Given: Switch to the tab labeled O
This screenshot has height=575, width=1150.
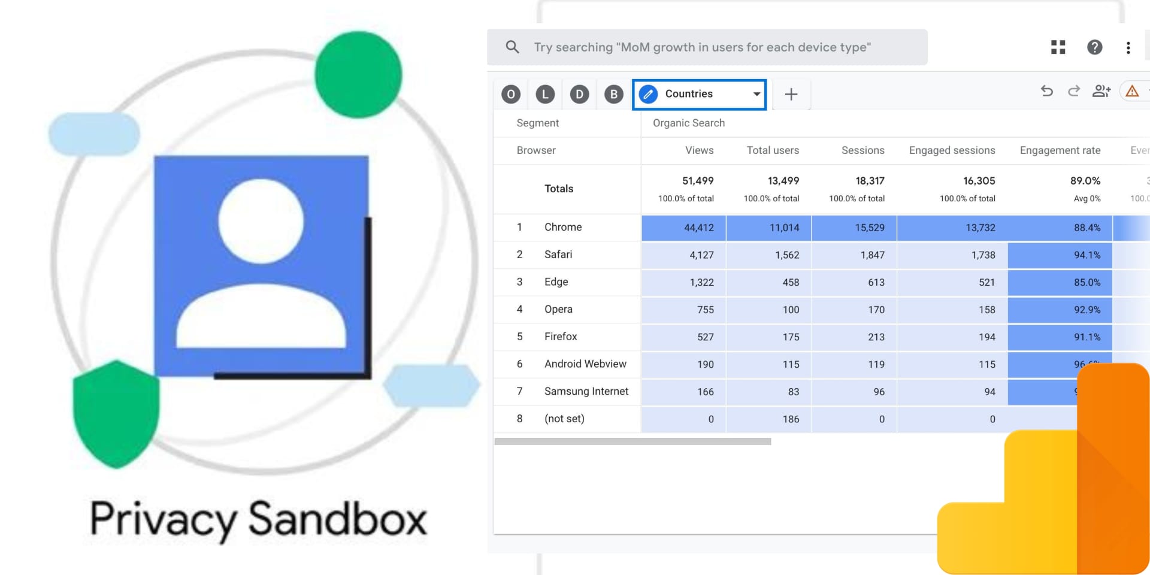Looking at the screenshot, I should 511,94.
